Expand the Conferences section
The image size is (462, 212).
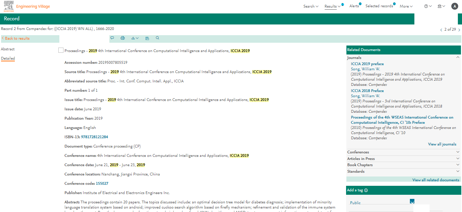458,152
